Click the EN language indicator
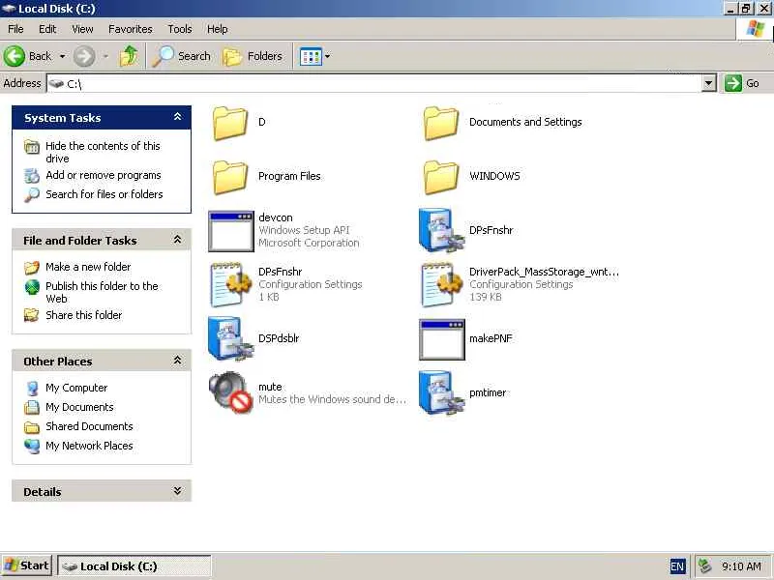This screenshot has width=774, height=580. [x=677, y=566]
